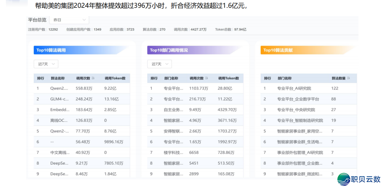Viewport: 383px width, 188px height.
Task: Click the Top10算法贡献 panel header
Action: pyautogui.click(x=309, y=51)
